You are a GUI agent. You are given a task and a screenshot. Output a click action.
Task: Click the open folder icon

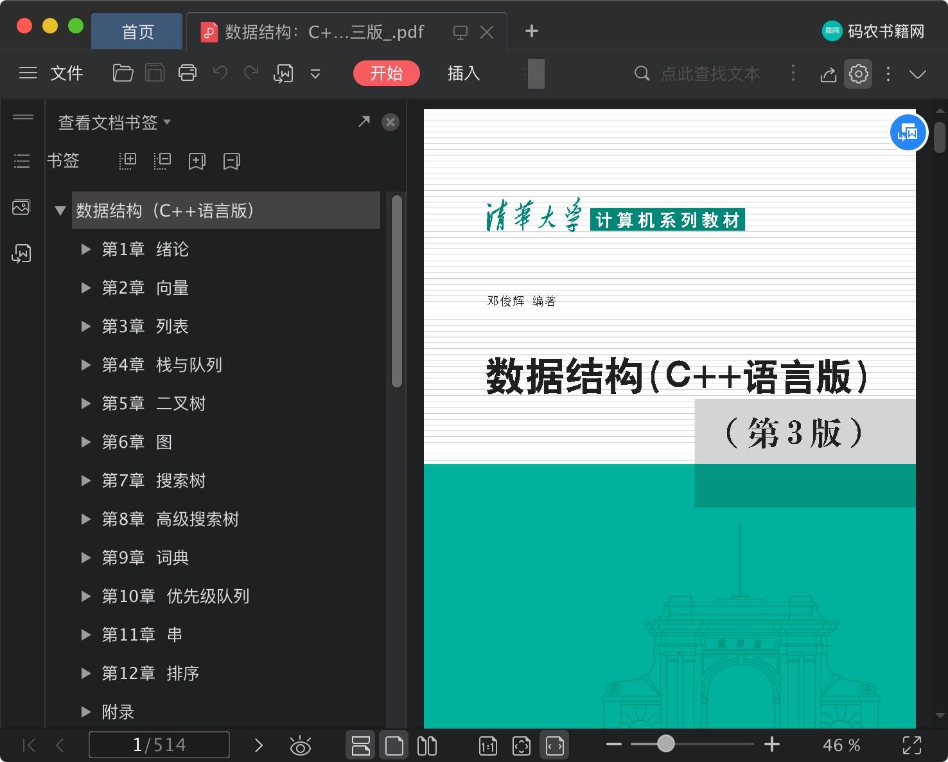point(123,73)
